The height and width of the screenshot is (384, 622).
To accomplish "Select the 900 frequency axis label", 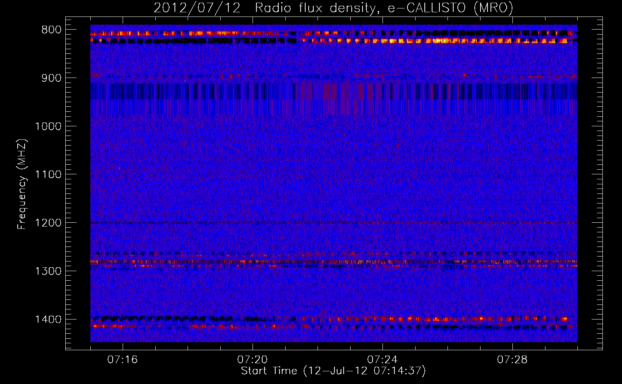I will [x=51, y=78].
